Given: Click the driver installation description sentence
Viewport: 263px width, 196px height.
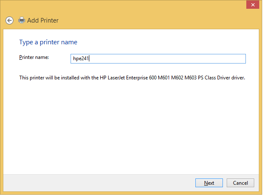Looking at the screenshot, I should pos(132,78).
